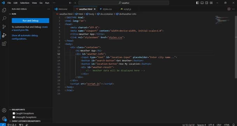
Task: Expand EVENT LISTENER BREAKPOINTS section
Action: pos(10,121)
